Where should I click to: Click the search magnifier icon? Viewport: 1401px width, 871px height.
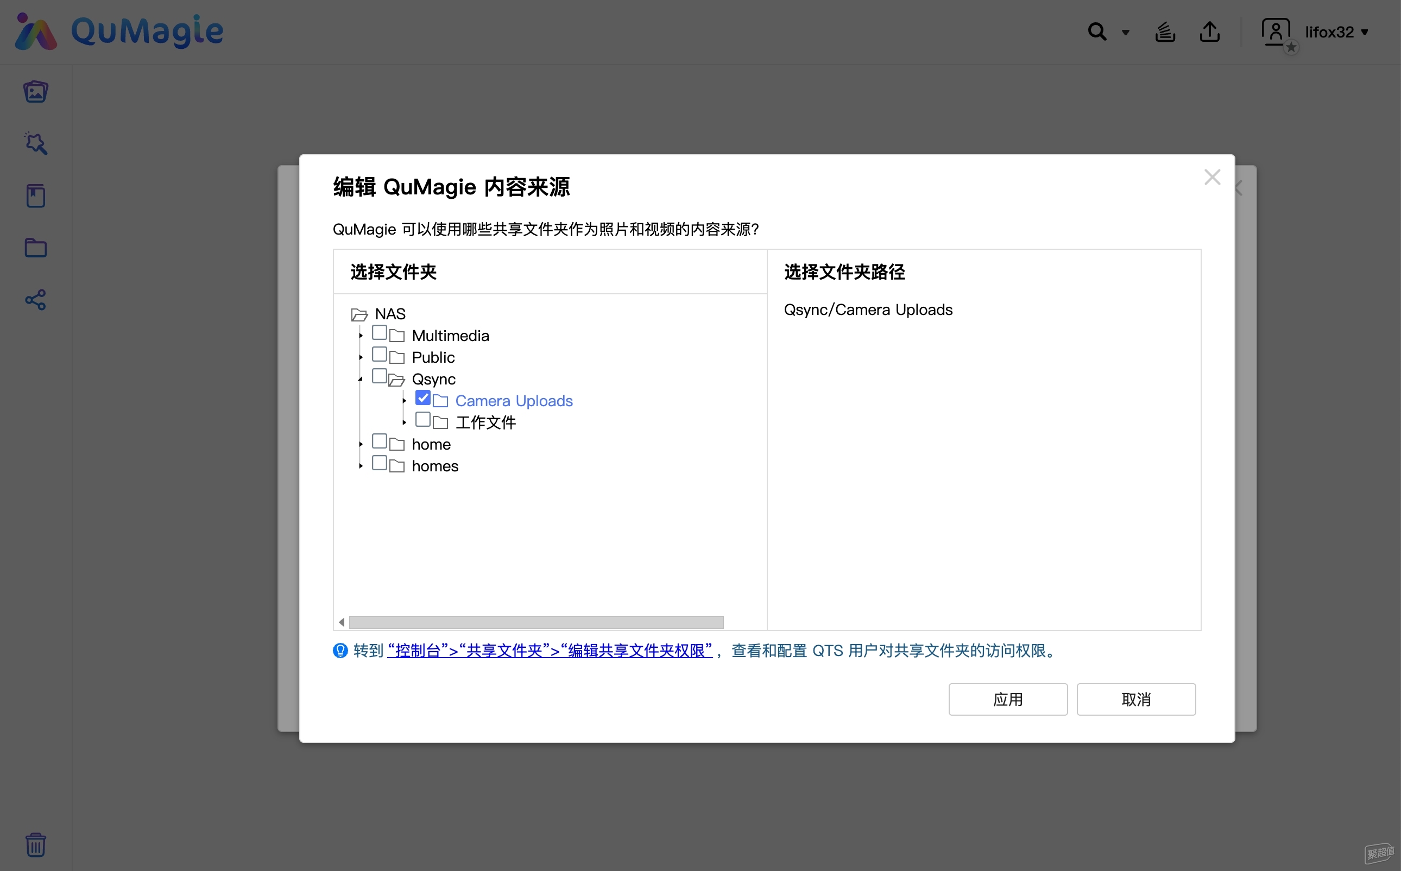[x=1097, y=31]
